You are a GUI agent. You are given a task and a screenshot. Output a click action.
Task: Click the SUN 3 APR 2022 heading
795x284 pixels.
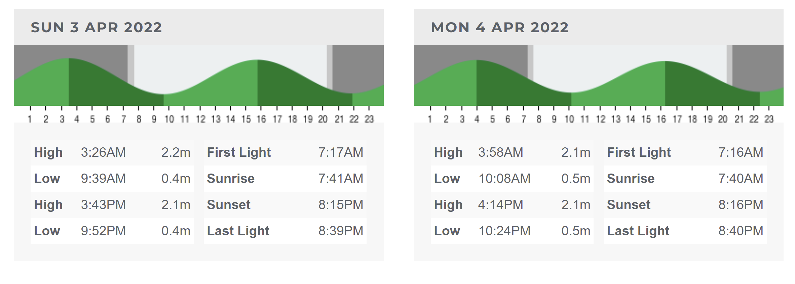(97, 28)
